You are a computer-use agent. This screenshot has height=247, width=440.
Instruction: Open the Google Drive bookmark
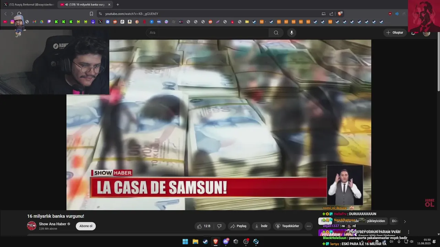coord(42,22)
